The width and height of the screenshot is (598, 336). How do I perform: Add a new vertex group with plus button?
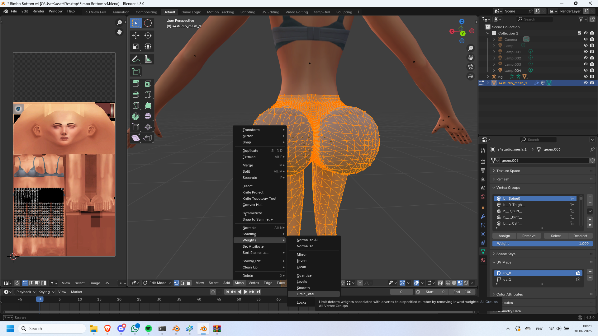point(590,197)
